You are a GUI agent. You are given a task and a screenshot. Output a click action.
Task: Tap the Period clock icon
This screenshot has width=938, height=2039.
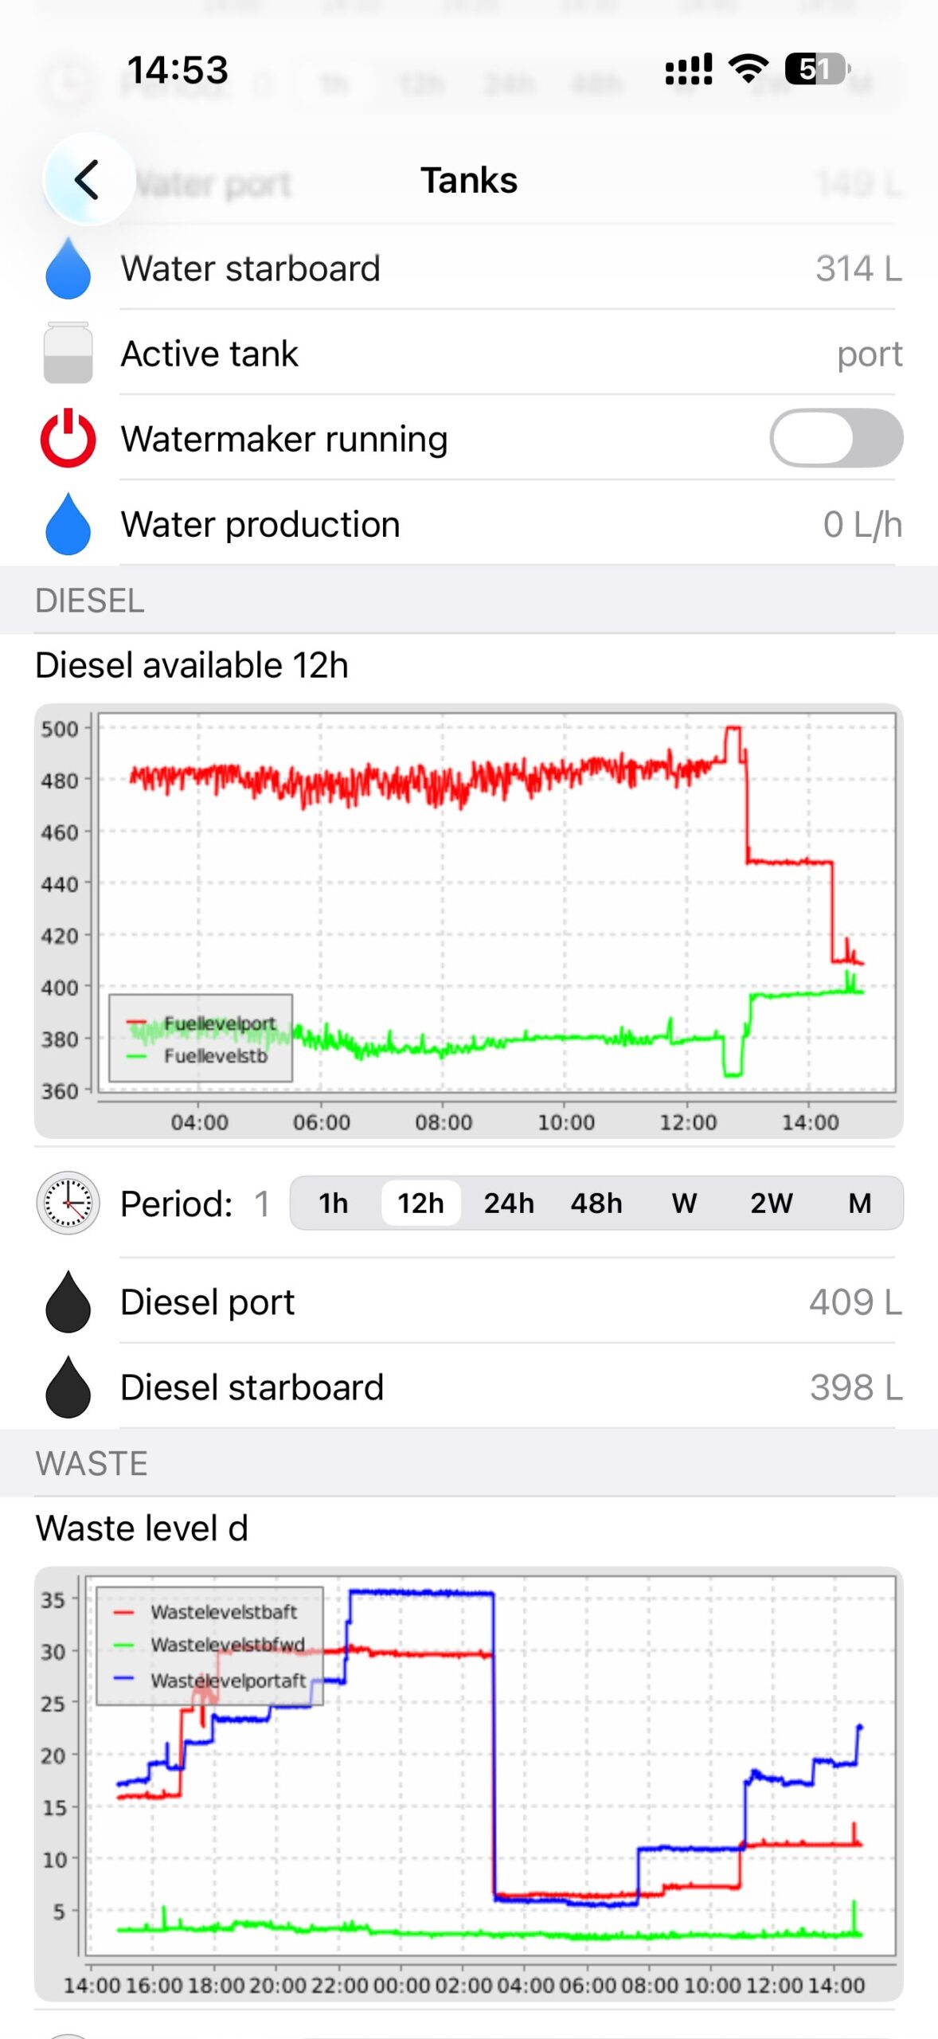coord(68,1203)
